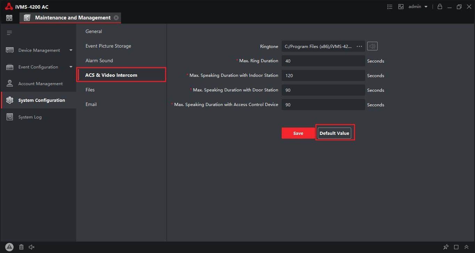
Task: Open the control panel grid icon
Action: point(9,18)
